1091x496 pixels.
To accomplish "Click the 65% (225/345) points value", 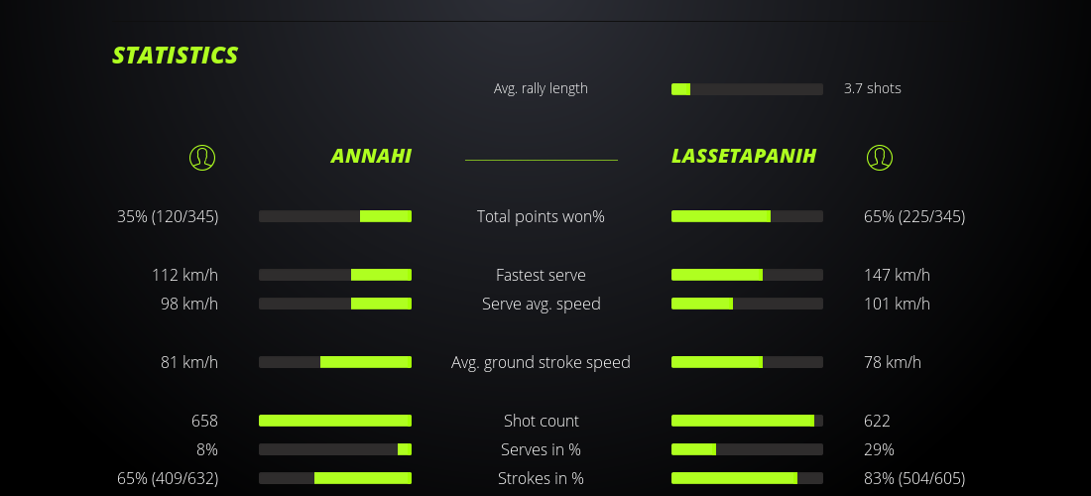I will (914, 216).
